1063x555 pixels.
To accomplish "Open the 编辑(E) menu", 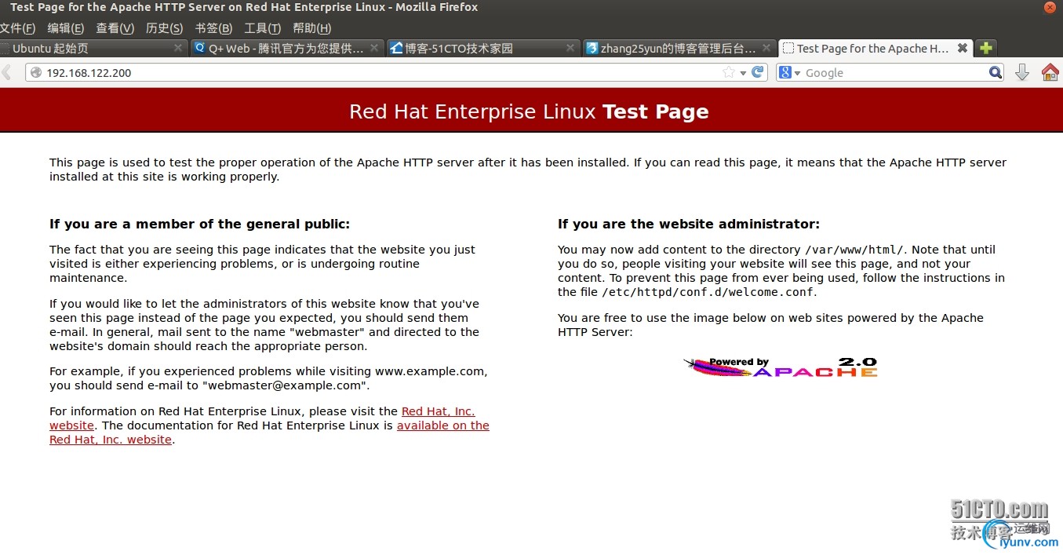I will pos(66,28).
